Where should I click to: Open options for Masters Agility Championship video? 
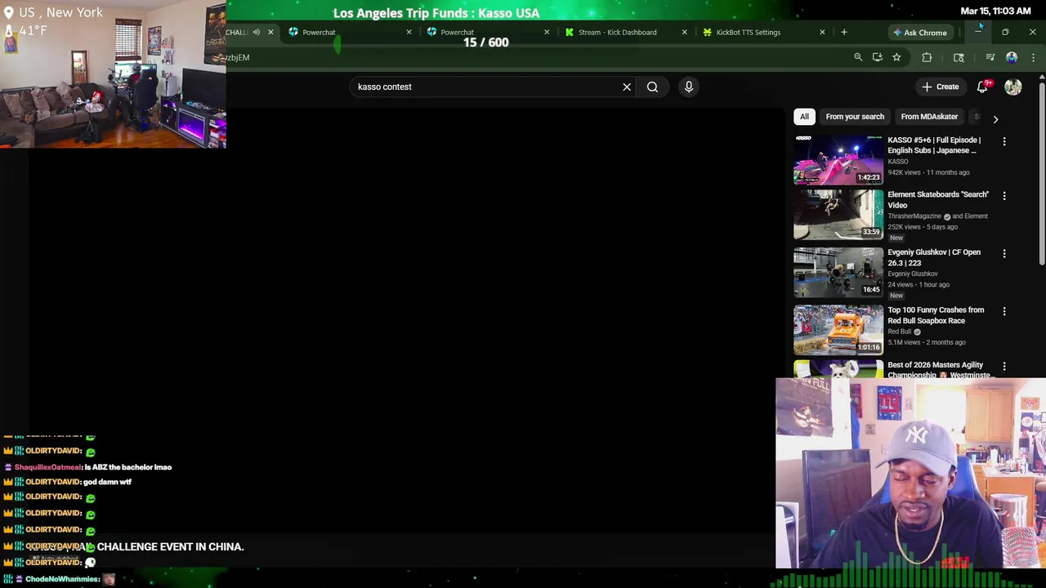coord(1004,367)
